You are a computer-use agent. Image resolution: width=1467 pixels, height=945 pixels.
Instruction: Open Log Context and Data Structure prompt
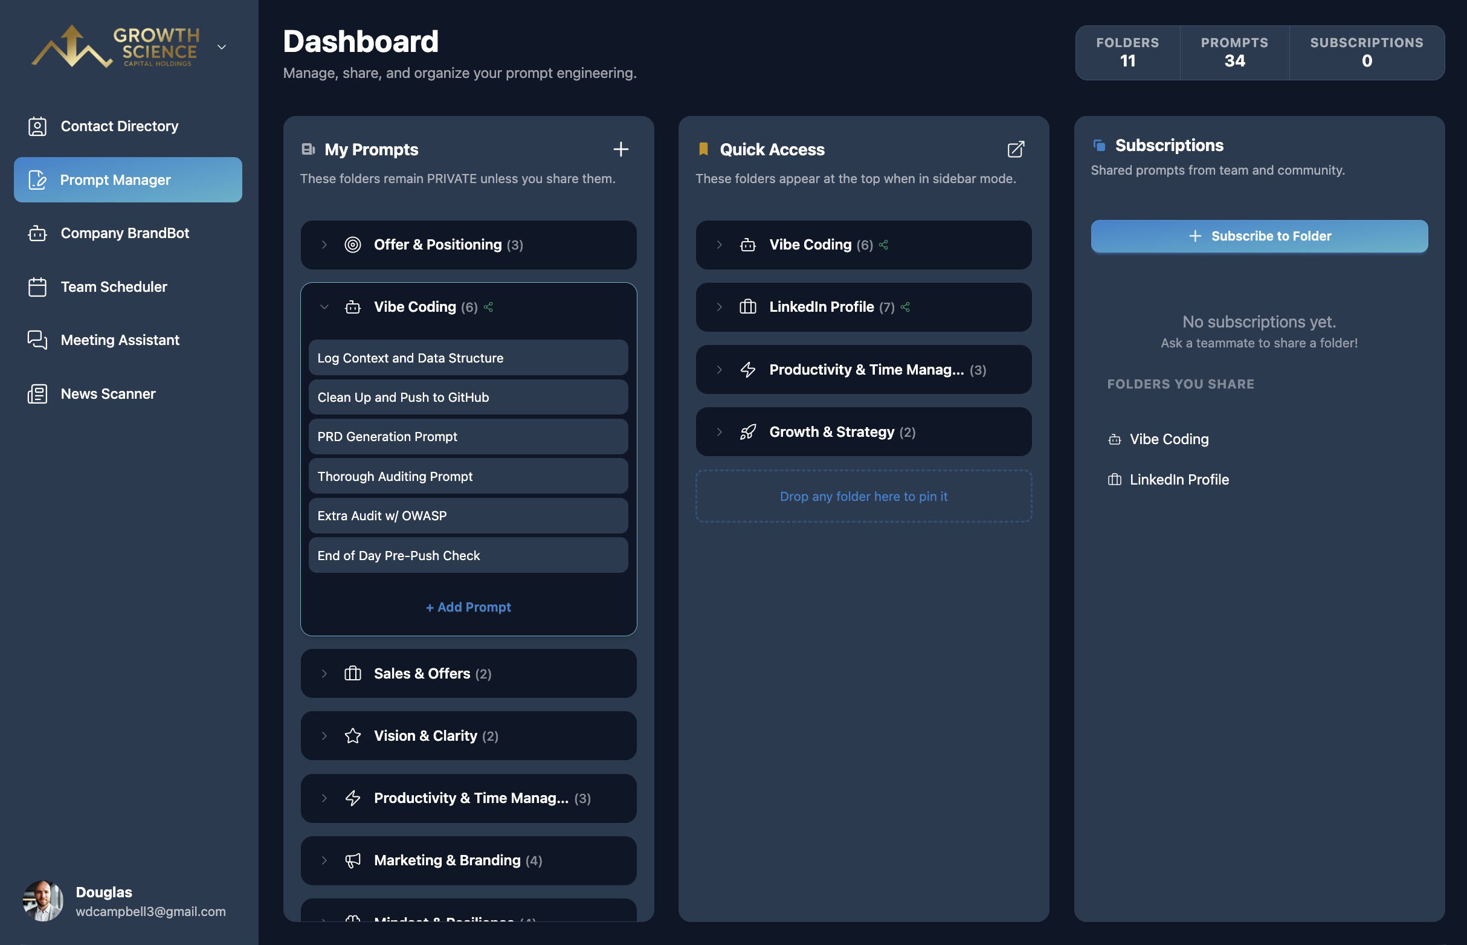[468, 358]
